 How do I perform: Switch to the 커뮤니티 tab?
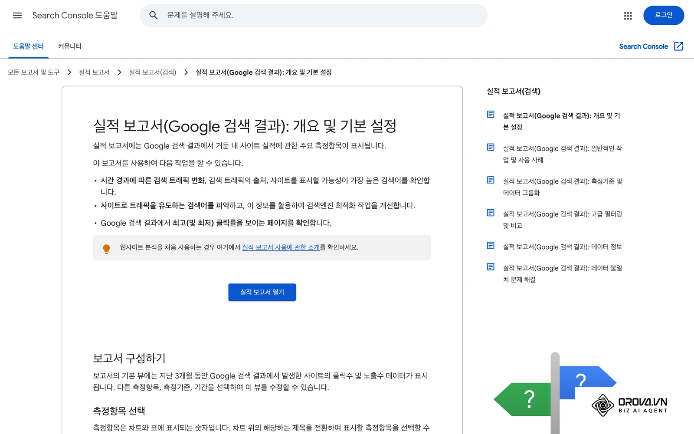tap(70, 46)
